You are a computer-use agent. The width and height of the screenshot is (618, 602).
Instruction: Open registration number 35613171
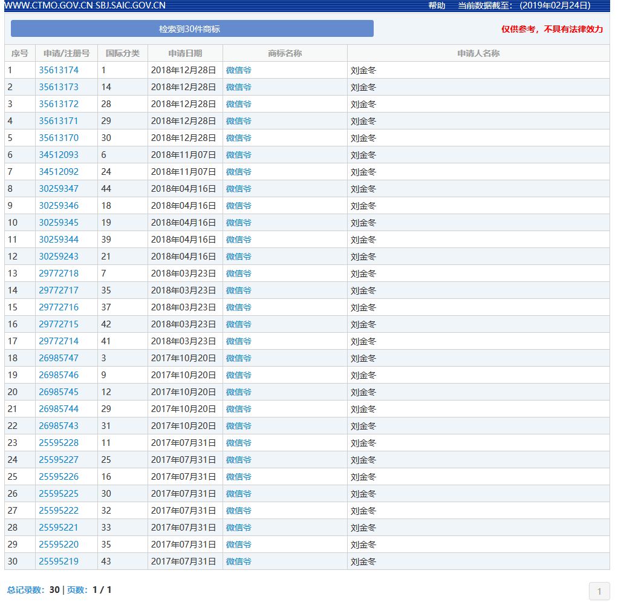click(59, 121)
